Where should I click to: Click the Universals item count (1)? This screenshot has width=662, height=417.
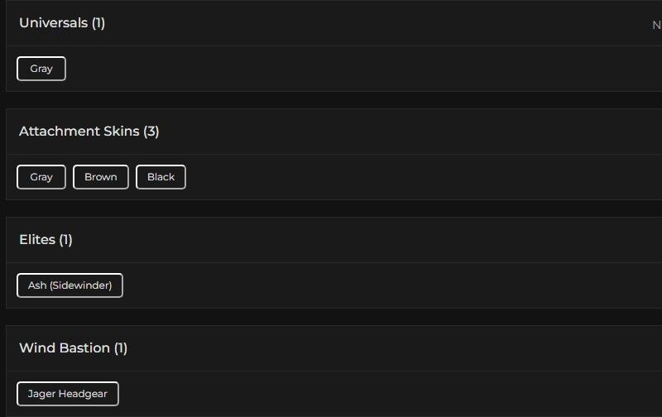98,23
